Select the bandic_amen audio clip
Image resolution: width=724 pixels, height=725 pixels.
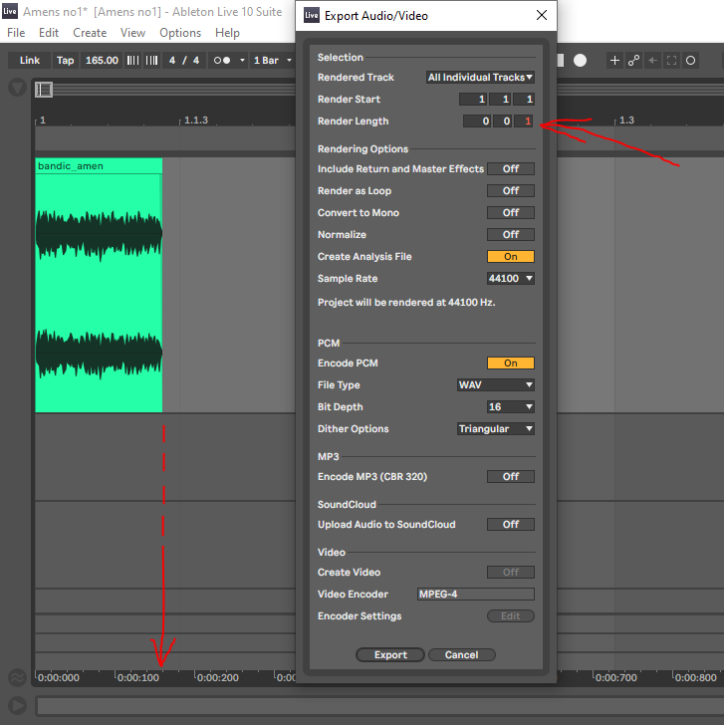99,289
